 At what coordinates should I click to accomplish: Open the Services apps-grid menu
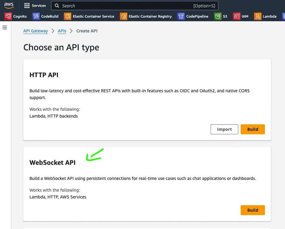click(26, 5)
